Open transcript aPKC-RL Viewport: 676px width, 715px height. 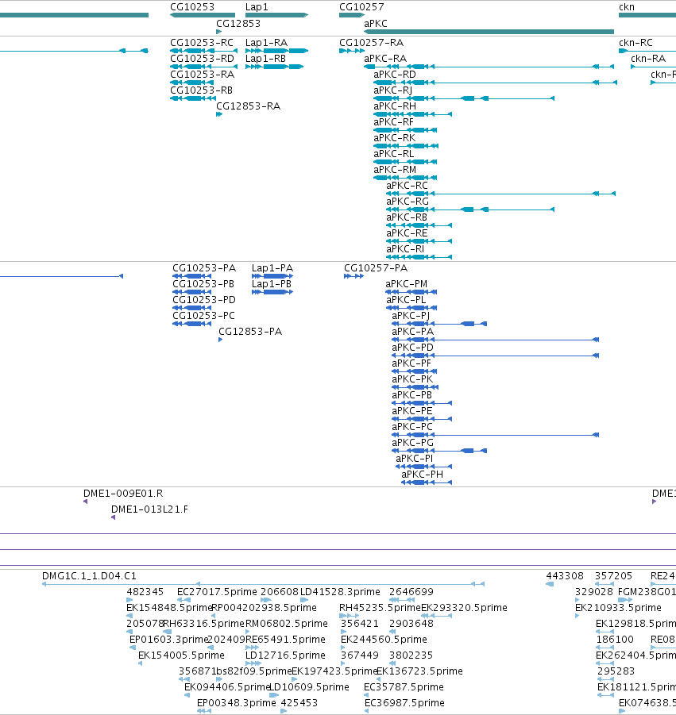394,154
